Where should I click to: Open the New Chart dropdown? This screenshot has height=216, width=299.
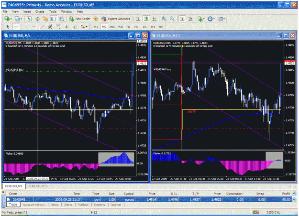tap(8, 19)
